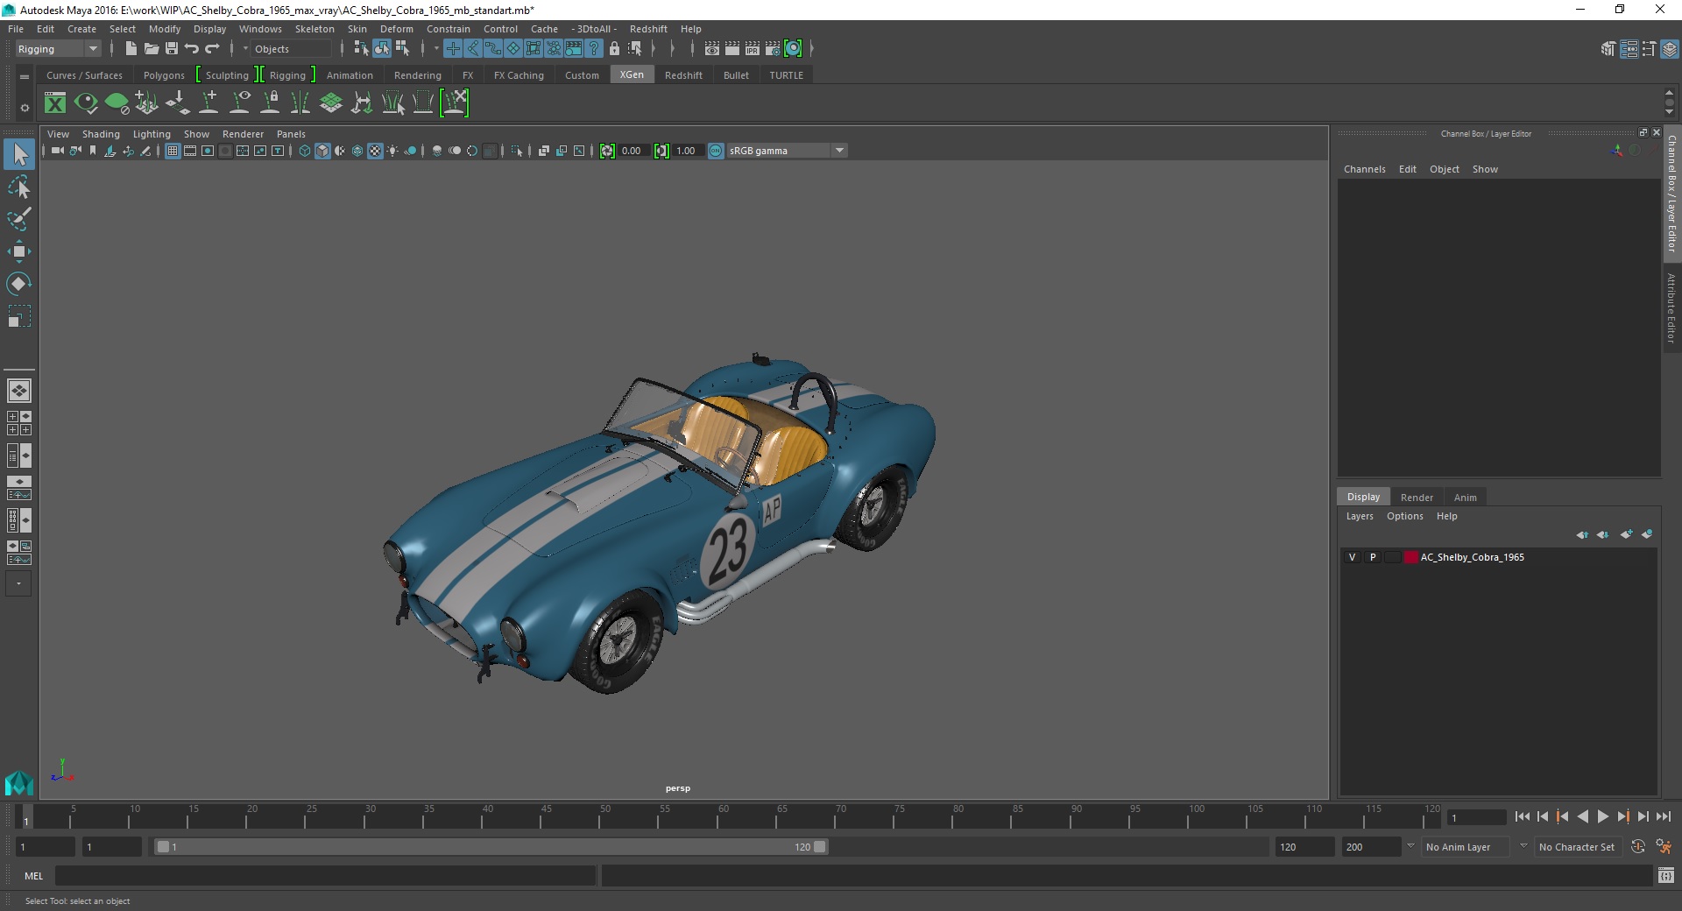The width and height of the screenshot is (1682, 911).
Task: Choose the Paint Selection tool
Action: tap(19, 219)
